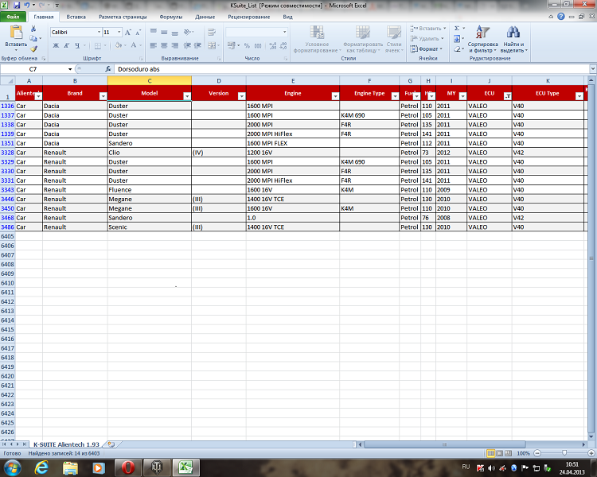Viewport: 597px width, 477px height.
Task: Click the zoom slider in status bar
Action: (555, 452)
